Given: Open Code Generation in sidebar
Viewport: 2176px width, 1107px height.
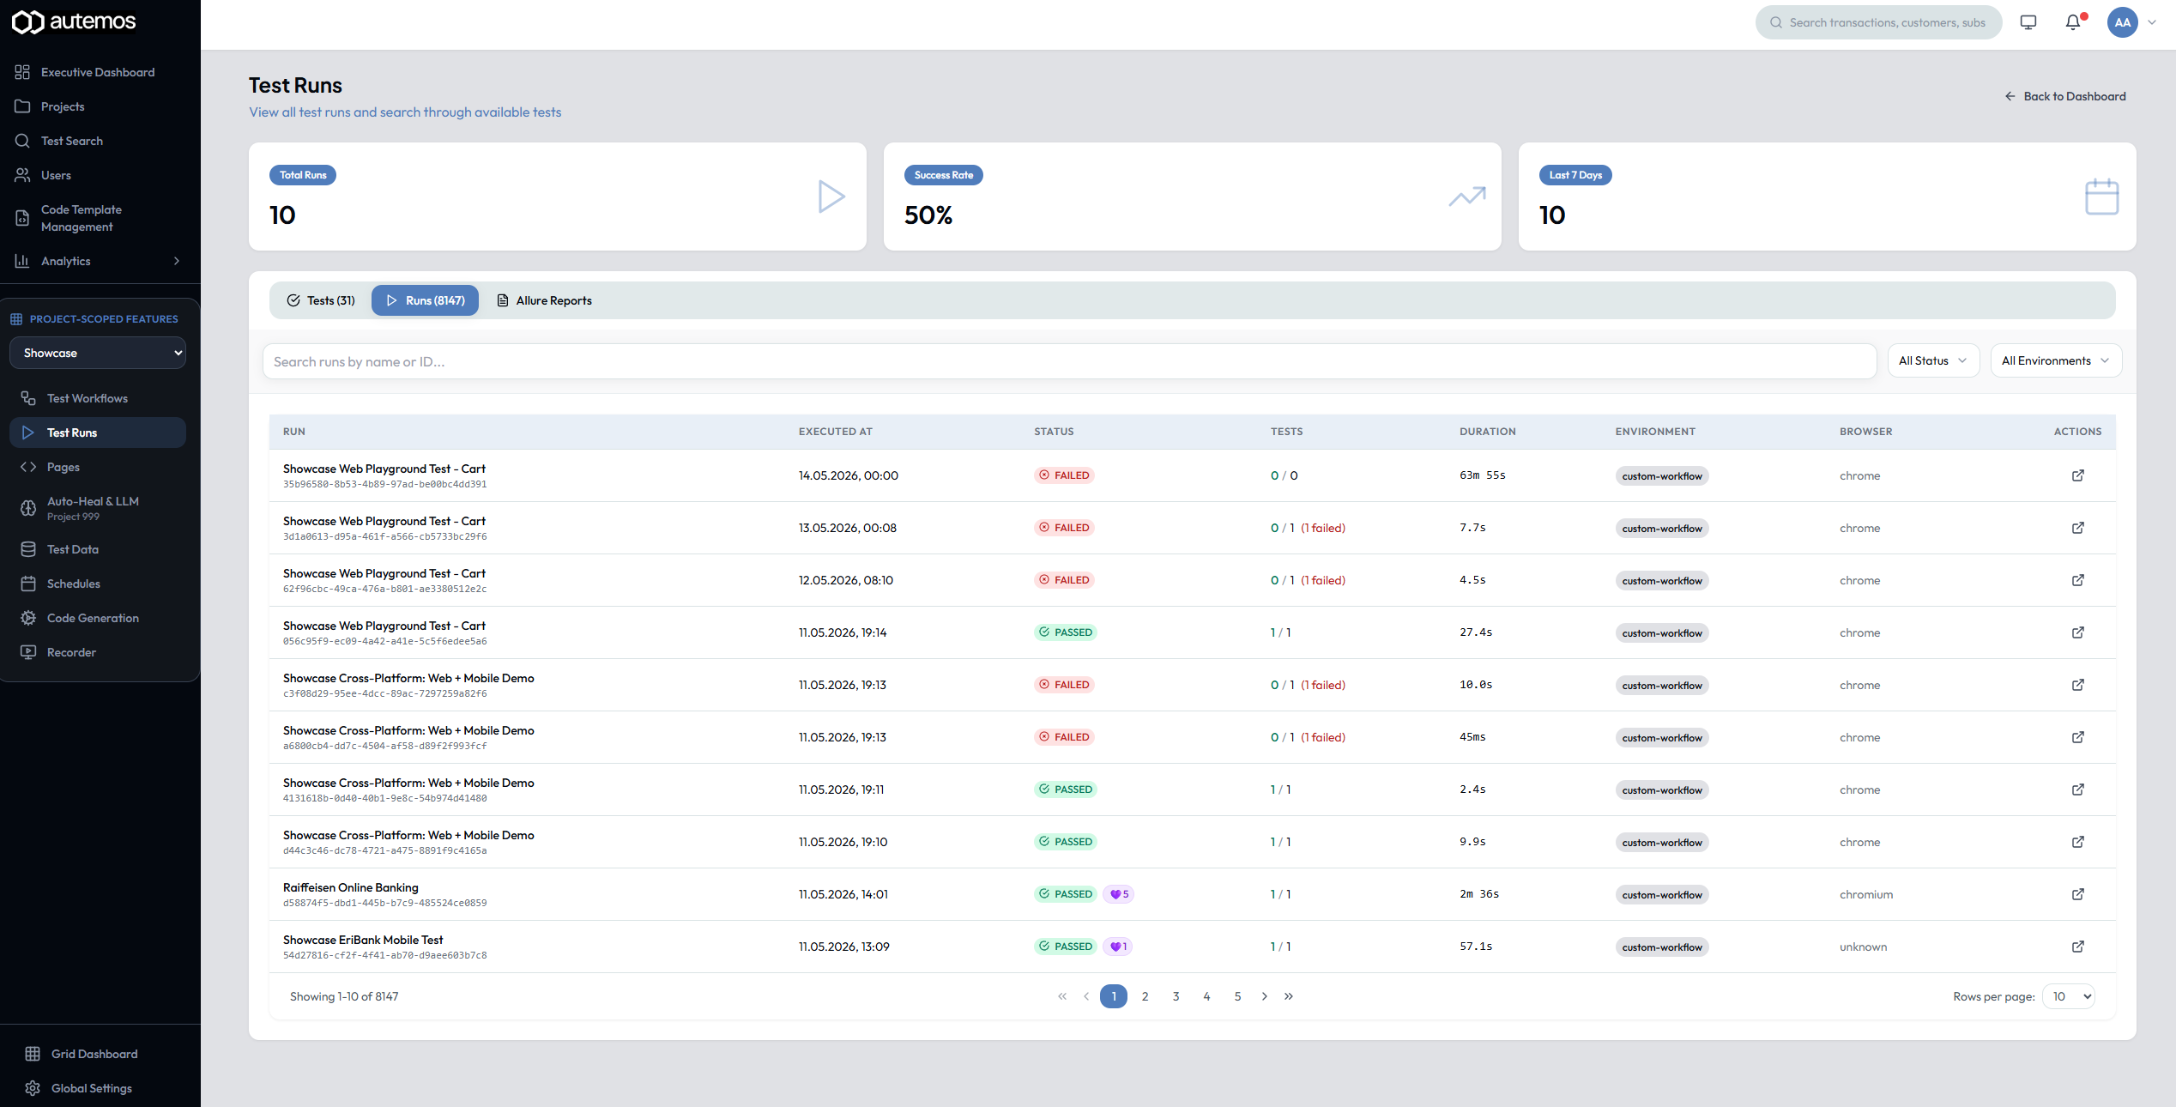Looking at the screenshot, I should [x=93, y=618].
